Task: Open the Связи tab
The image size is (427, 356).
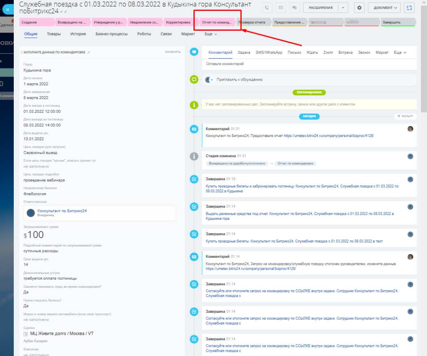Action: tap(166, 34)
